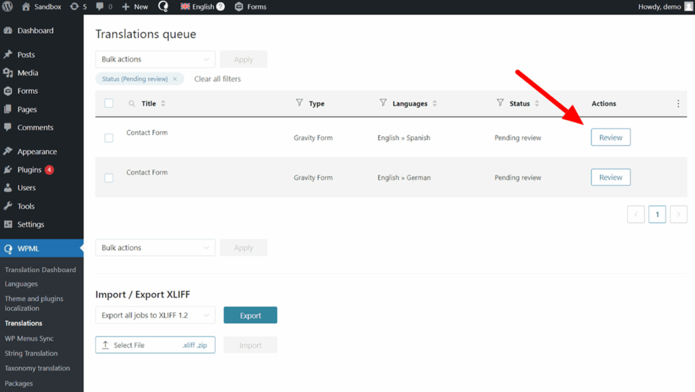The image size is (695, 392).
Task: Click the Contact Form title in German row
Action: 147,172
